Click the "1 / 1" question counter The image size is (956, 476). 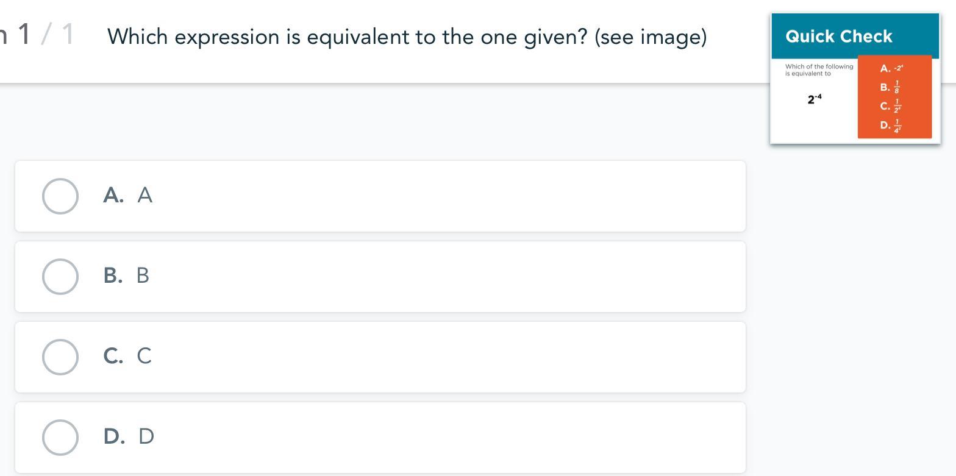pos(45,35)
